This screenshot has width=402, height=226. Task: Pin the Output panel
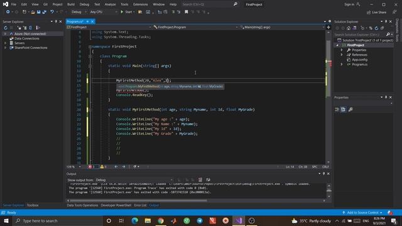tap(324, 174)
